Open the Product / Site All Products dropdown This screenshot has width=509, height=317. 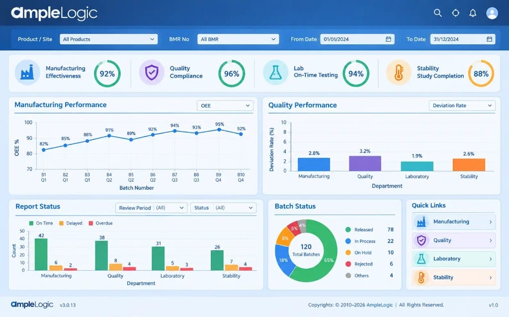(109, 39)
